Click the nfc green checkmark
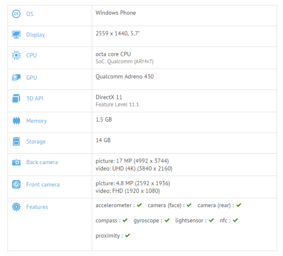Viewport: 283px width, 256px height. [235, 220]
